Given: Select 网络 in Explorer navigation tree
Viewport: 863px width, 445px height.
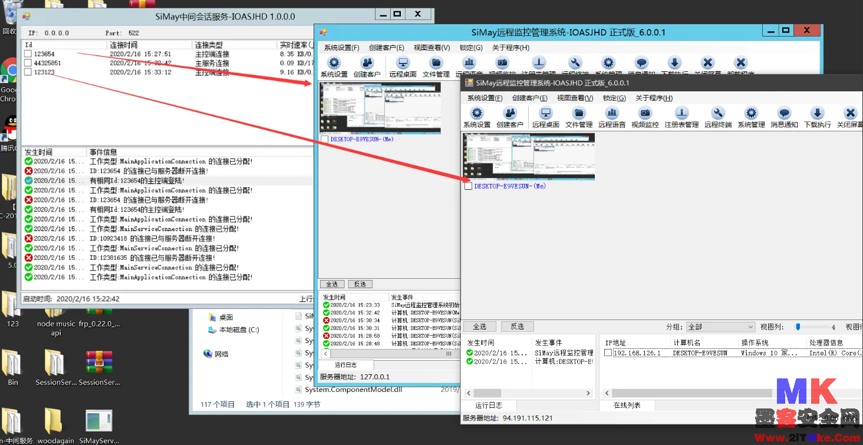Looking at the screenshot, I should 216,354.
